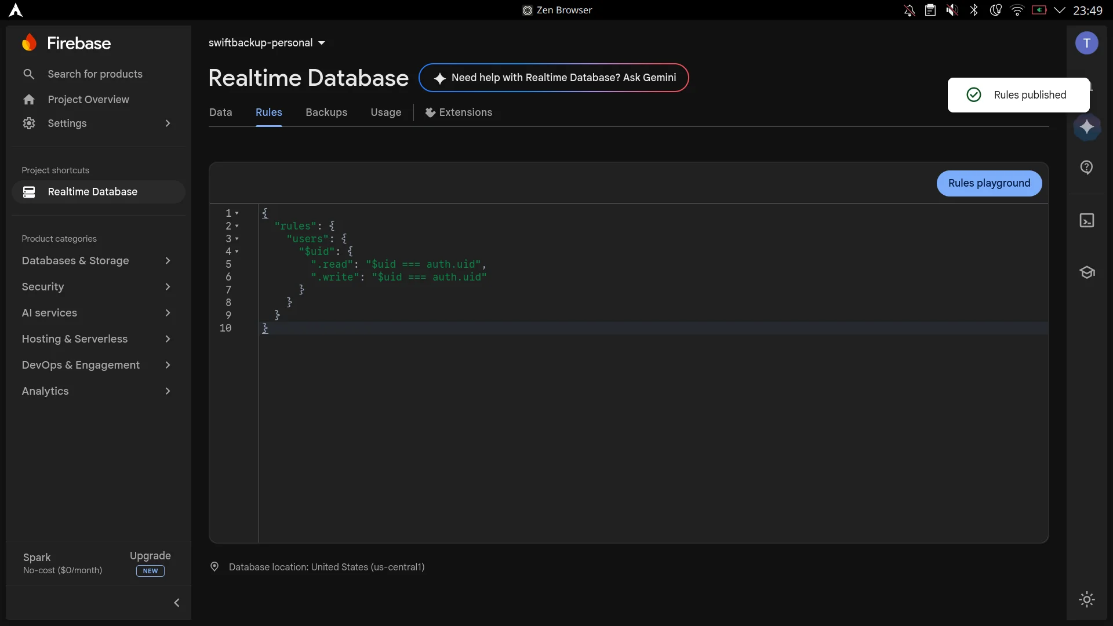Viewport: 1113px width, 626px height.
Task: Click the Firebase flame logo
Action: 29,43
